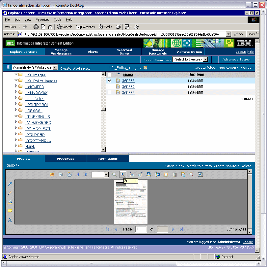Go to first page in viewer pager
The image size is (267, 267).
click(x=107, y=229)
